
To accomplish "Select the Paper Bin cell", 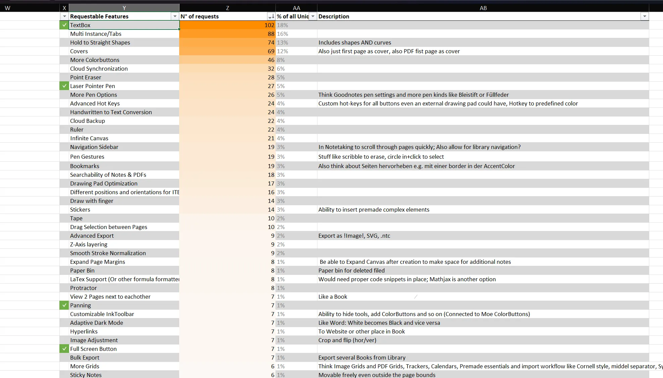I will point(124,271).
